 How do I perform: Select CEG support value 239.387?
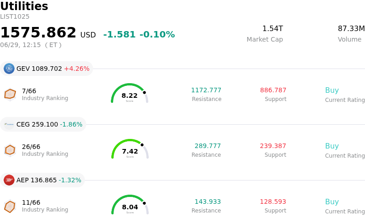[273, 146]
